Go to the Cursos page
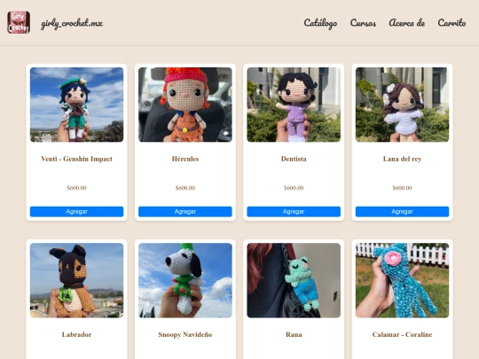Image resolution: width=479 pixels, height=359 pixels. [x=363, y=23]
